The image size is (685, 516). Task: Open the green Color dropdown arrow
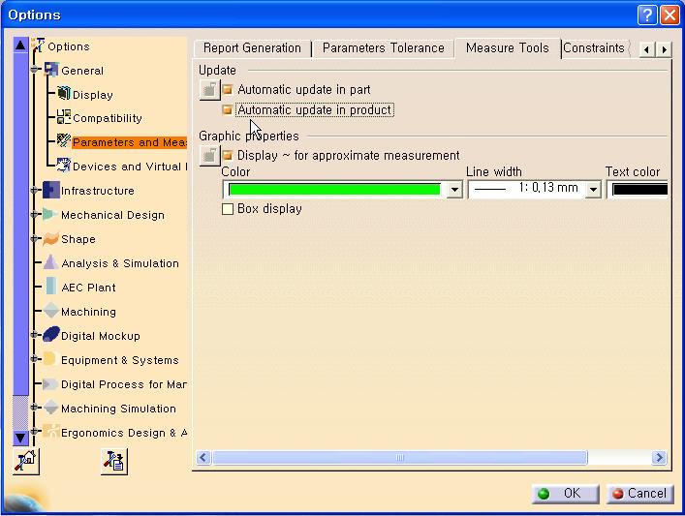click(454, 190)
